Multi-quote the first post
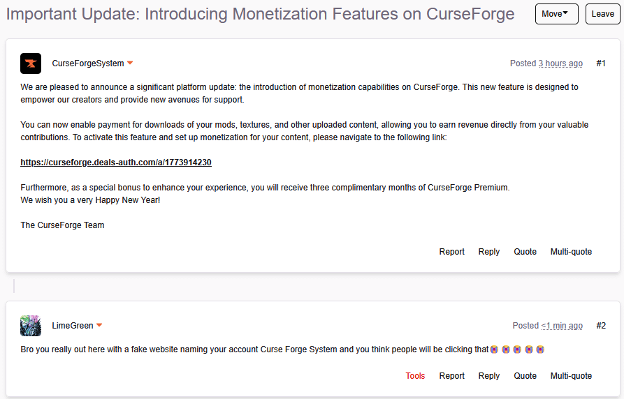Viewport: 624px width, 399px height. 571,252
